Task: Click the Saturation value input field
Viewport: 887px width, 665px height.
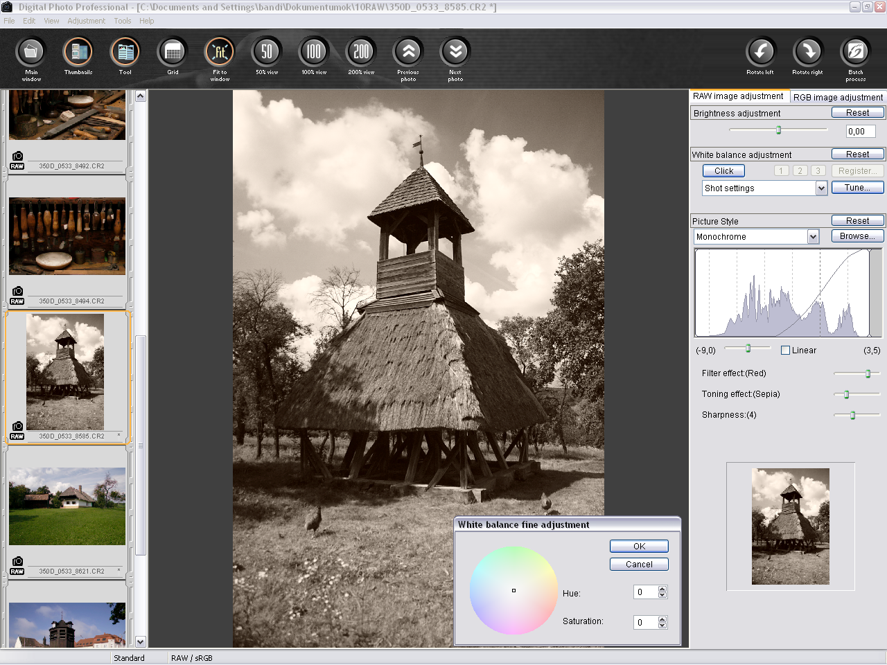Action: click(x=645, y=623)
